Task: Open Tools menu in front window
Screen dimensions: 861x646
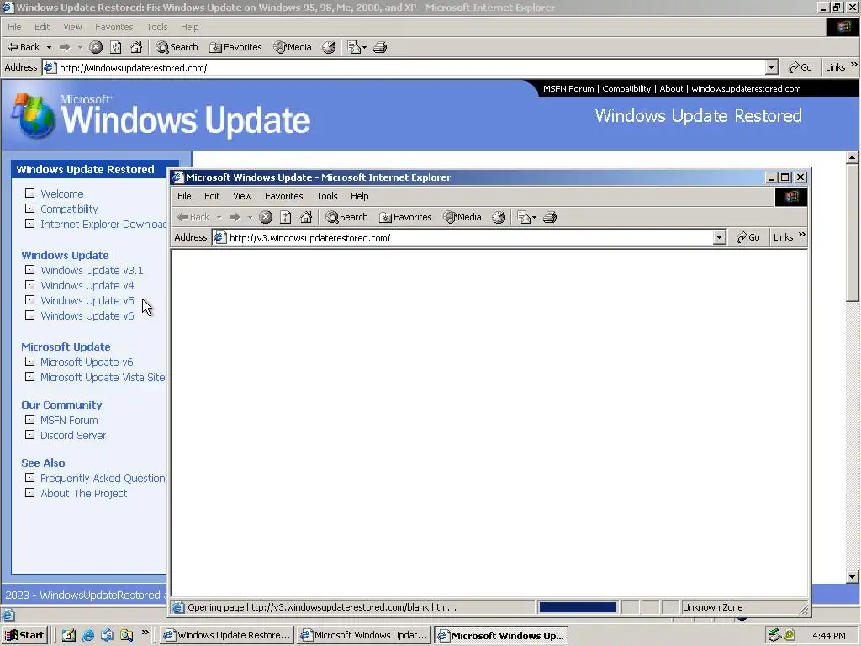Action: [327, 196]
